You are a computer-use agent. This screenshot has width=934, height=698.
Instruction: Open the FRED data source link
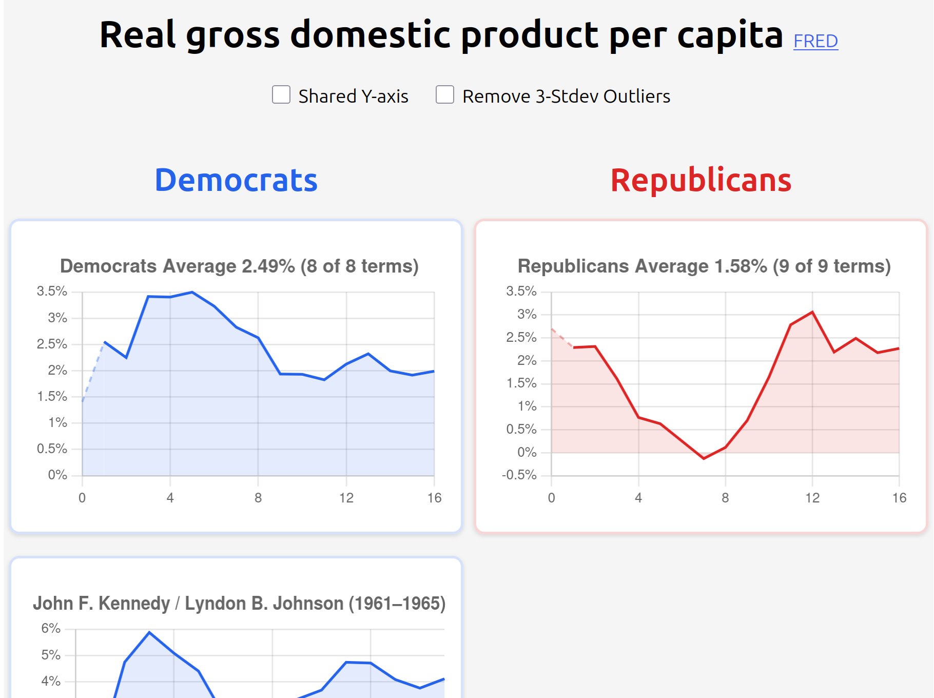(816, 41)
